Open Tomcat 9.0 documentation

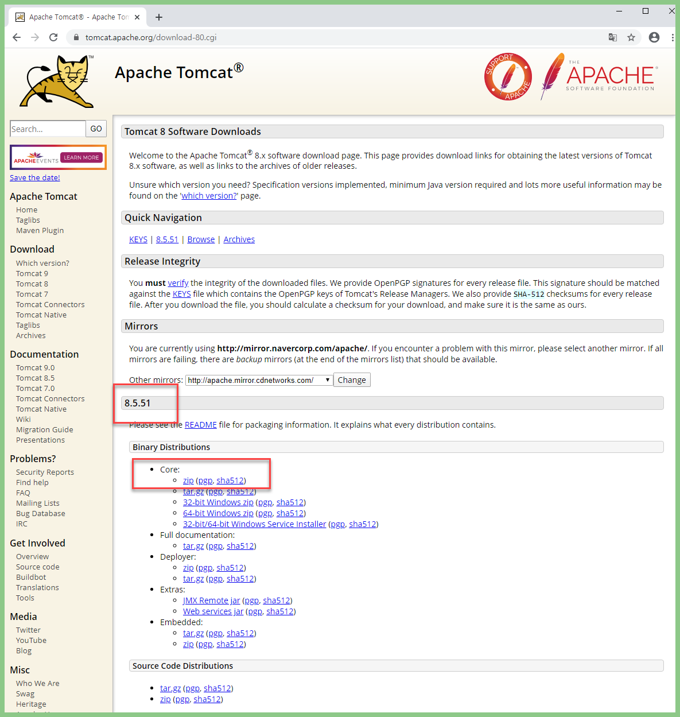point(36,368)
